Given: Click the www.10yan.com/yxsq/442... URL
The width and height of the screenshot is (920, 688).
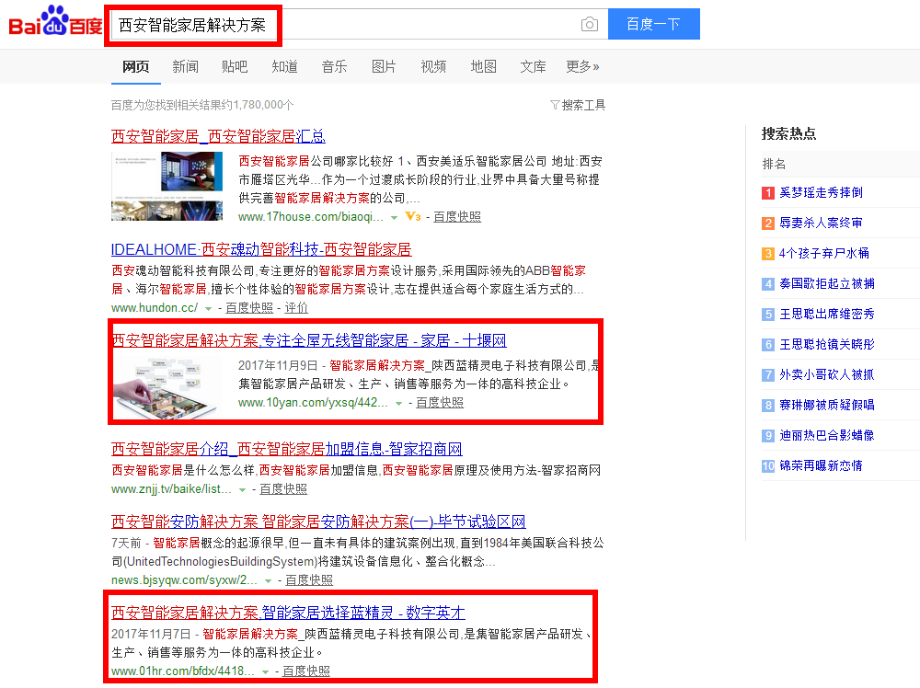Looking at the screenshot, I should pyautogui.click(x=314, y=403).
